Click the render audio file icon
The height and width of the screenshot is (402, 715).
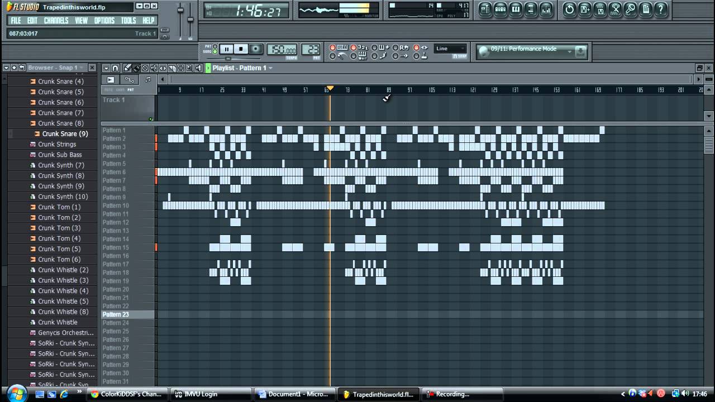click(x=599, y=9)
